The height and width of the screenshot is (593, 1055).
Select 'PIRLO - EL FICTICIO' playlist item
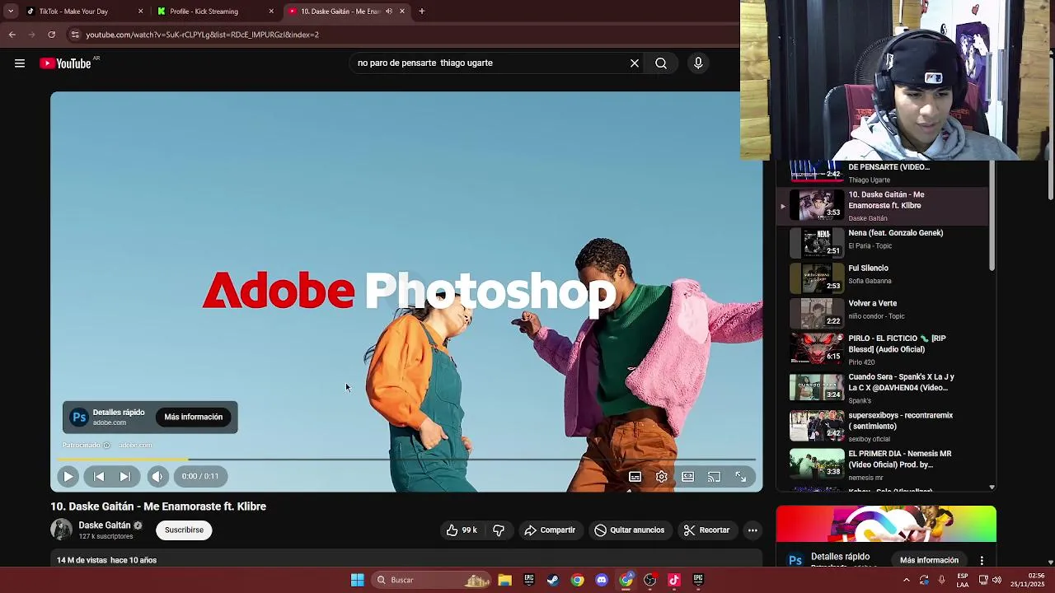(x=882, y=349)
